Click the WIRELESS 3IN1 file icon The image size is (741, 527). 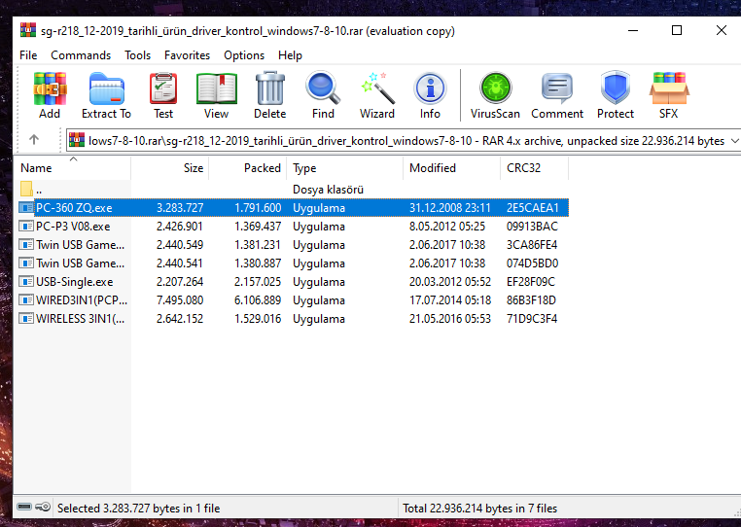[26, 319]
